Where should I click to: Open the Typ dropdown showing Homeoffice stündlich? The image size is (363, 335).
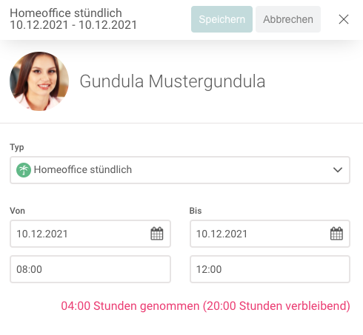[180, 170]
